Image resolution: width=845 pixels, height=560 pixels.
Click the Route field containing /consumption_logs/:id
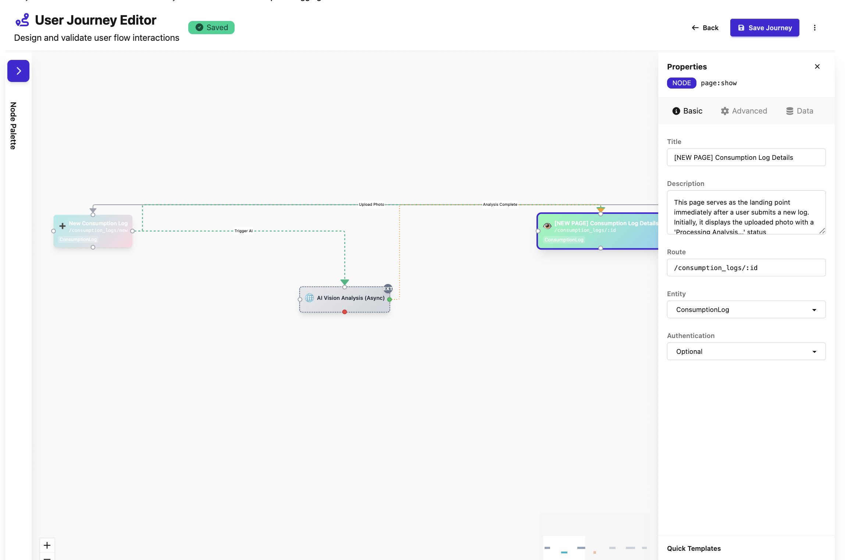click(x=746, y=268)
